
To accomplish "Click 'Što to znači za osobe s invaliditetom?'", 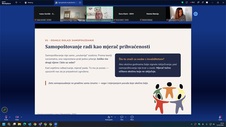I will point(142,59).
